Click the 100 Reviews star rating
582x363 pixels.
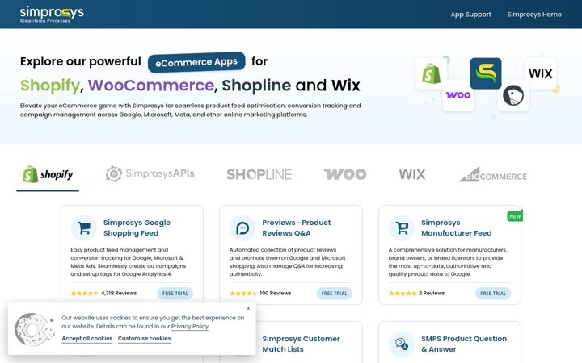click(x=243, y=294)
